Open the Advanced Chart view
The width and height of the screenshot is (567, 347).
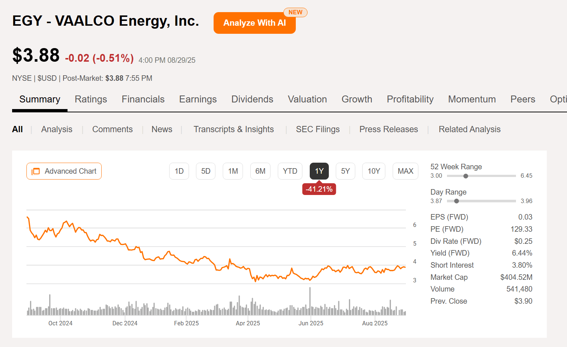point(64,171)
